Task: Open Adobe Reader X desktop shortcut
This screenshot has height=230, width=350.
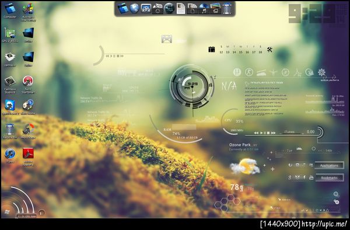Action: (x=28, y=157)
